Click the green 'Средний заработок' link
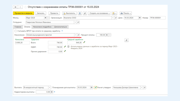 pos(75,39)
